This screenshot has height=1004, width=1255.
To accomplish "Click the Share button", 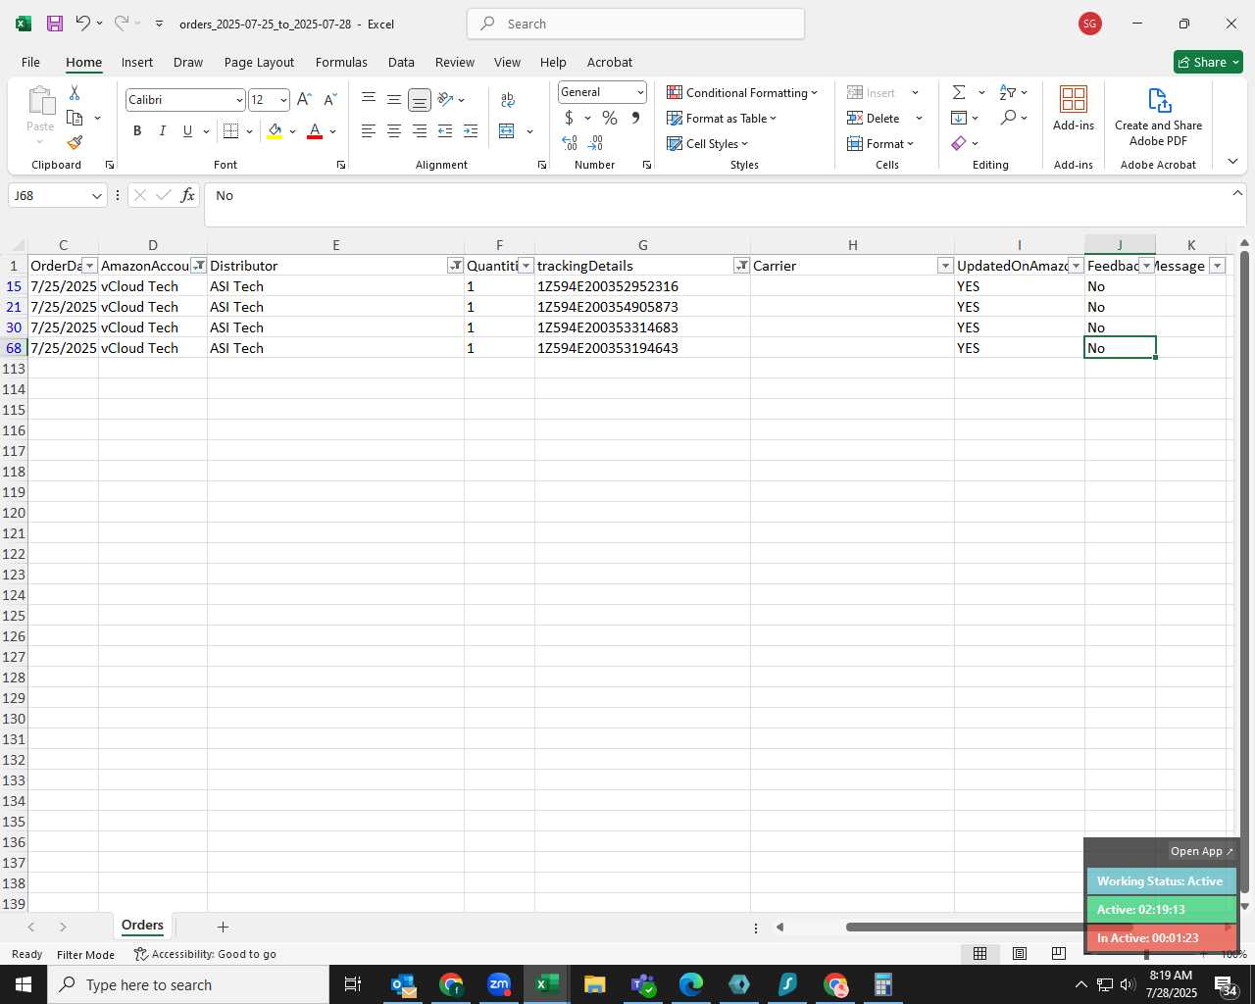I will tap(1208, 62).
